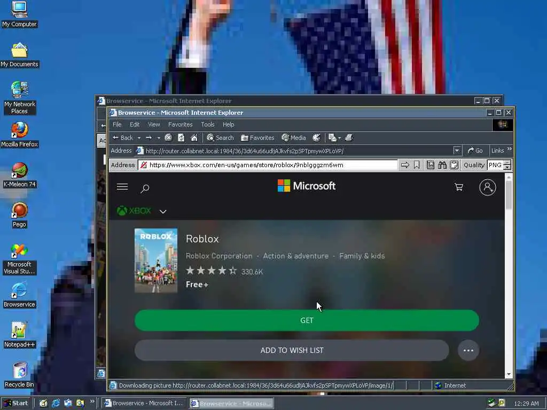Open the Start menu

coord(16,403)
